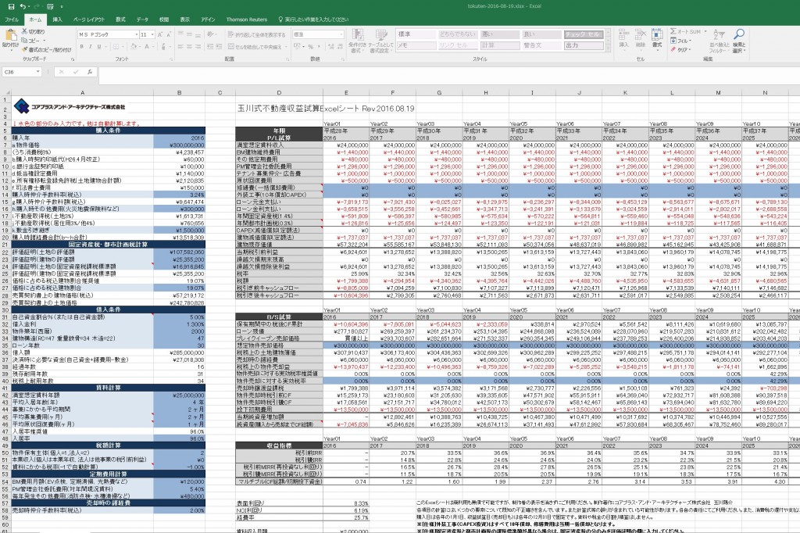
Task: Open clipboard group dialog launcher
Action: click(73, 59)
